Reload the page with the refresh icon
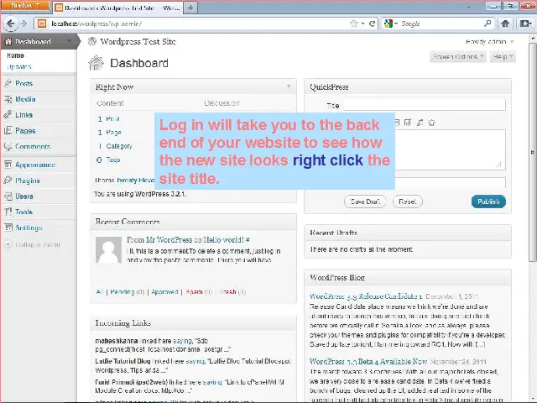Viewport: 537px width, 403px height. coord(373,24)
